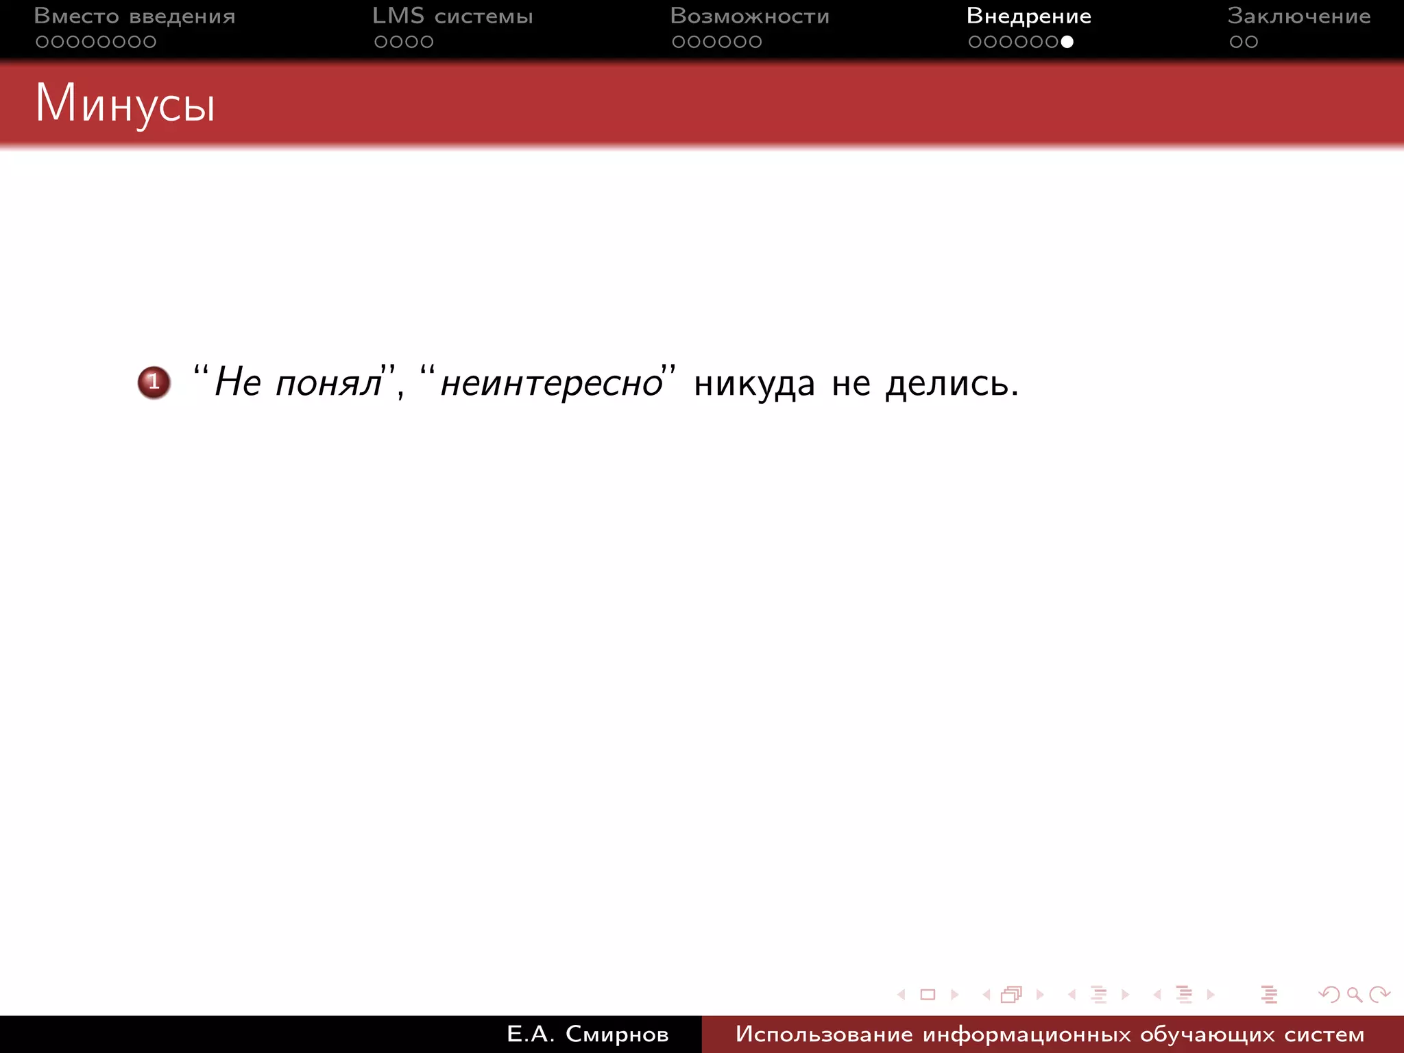Advance to next slide with arrow right of slide icon
1404x1053 pixels.
[x=954, y=994]
